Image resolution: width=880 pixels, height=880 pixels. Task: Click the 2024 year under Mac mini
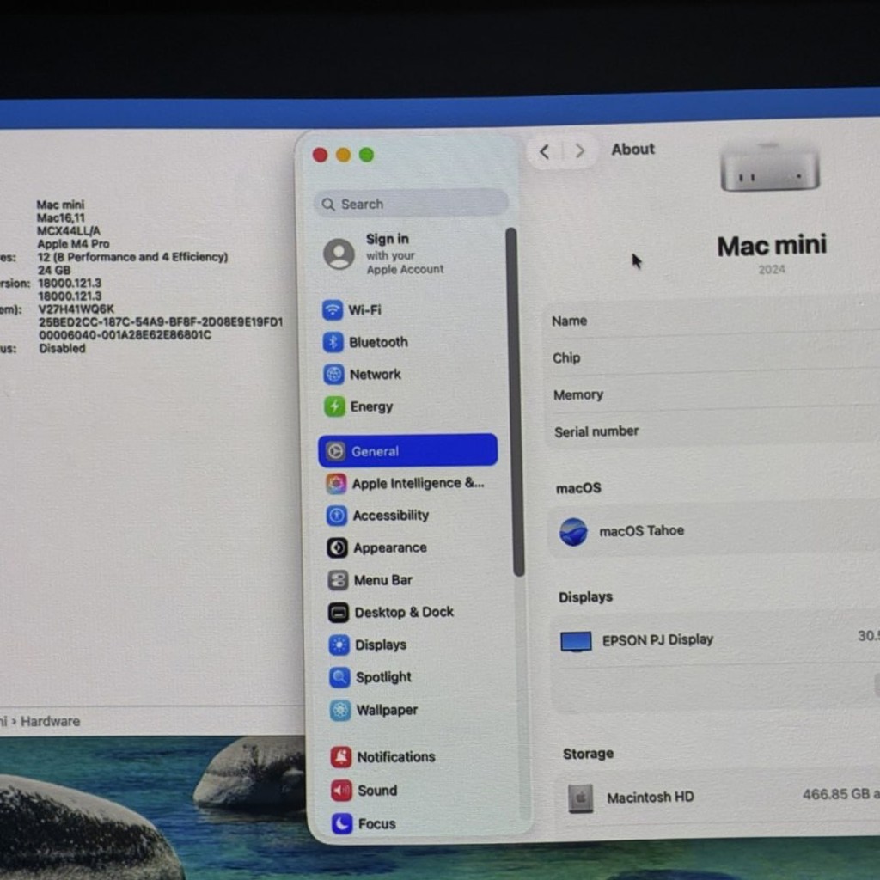(771, 270)
